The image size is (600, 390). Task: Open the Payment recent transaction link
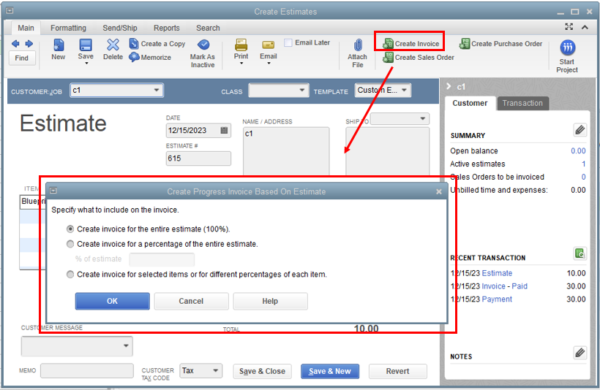[x=497, y=299]
